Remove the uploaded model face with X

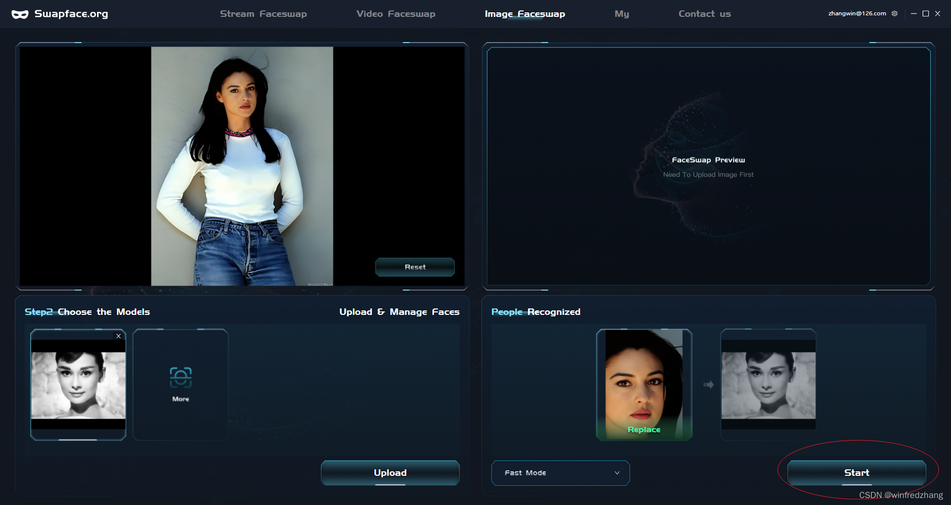(118, 336)
